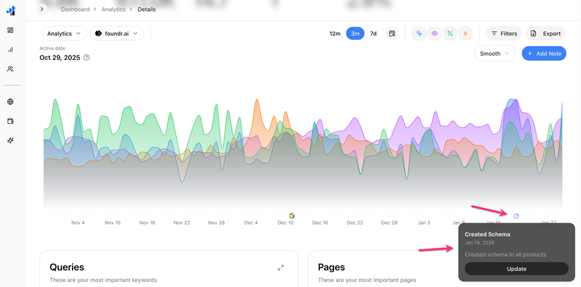The width and height of the screenshot is (581, 287).
Task: Click the Add Note button
Action: coord(544,54)
